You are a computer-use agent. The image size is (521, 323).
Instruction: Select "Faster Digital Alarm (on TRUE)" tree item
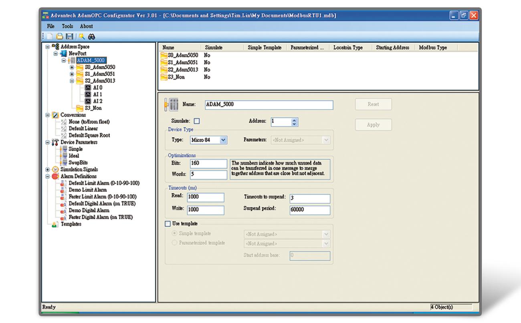click(101, 217)
